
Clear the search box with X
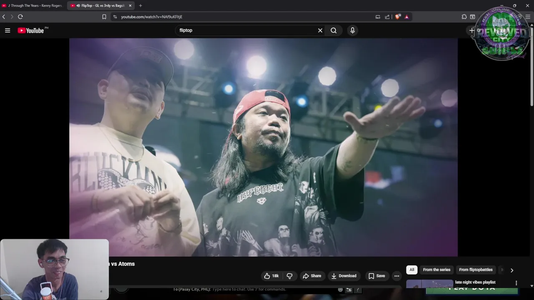(x=320, y=30)
